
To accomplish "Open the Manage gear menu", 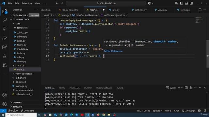I will pos(5,104).
